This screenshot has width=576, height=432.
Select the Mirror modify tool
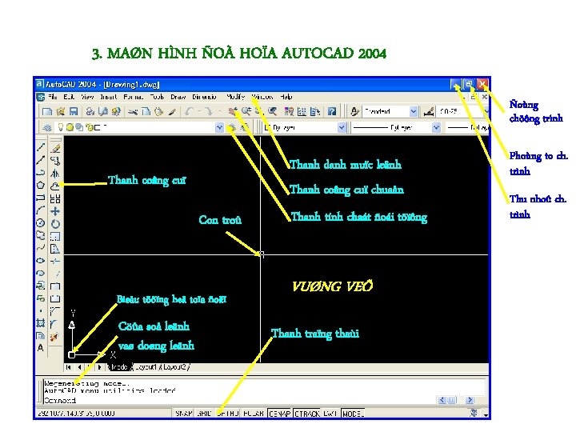tap(55, 174)
